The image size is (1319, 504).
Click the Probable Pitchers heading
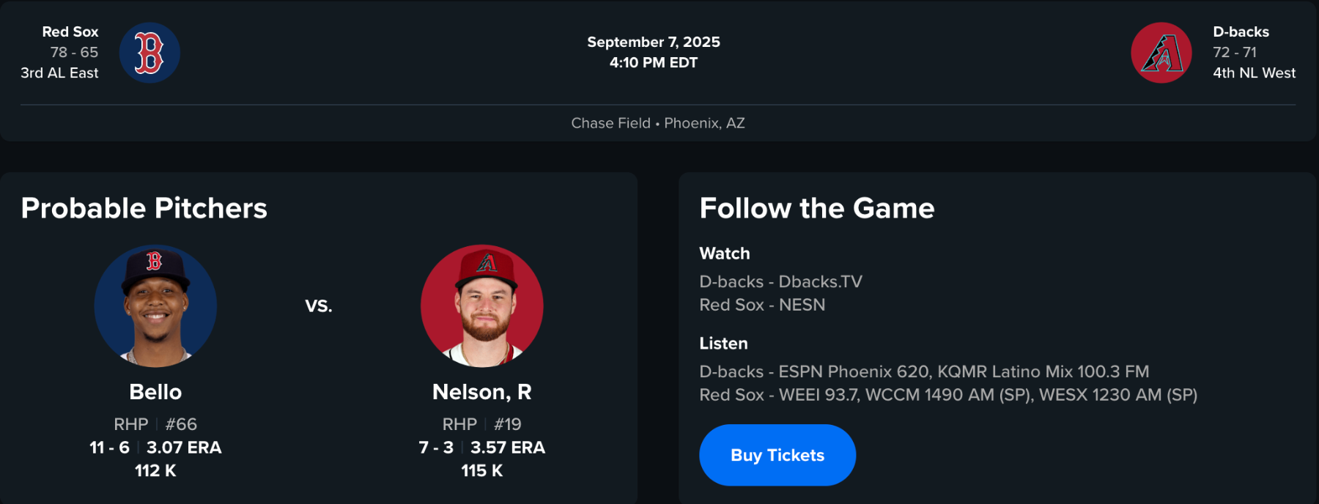pyautogui.click(x=144, y=208)
